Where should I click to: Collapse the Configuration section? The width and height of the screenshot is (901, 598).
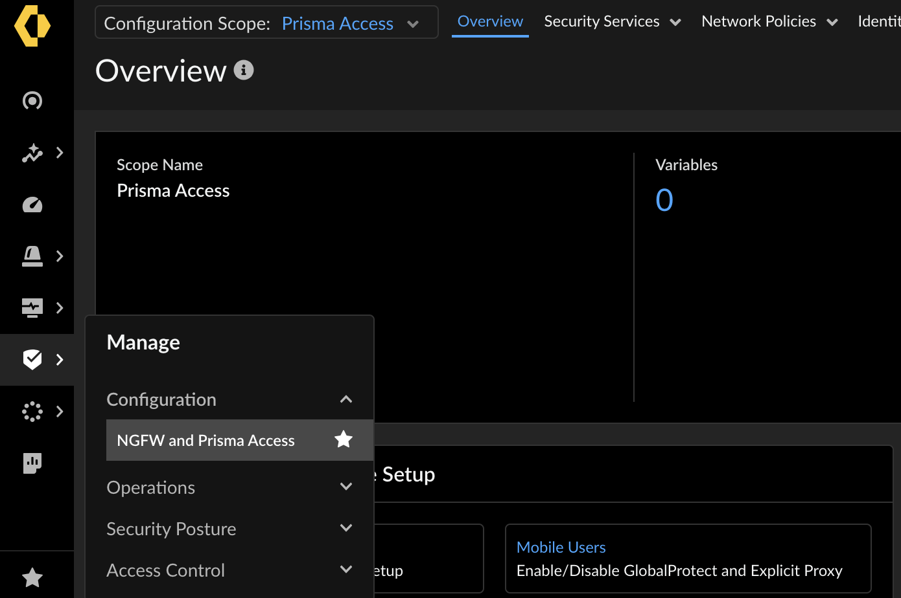pos(346,399)
